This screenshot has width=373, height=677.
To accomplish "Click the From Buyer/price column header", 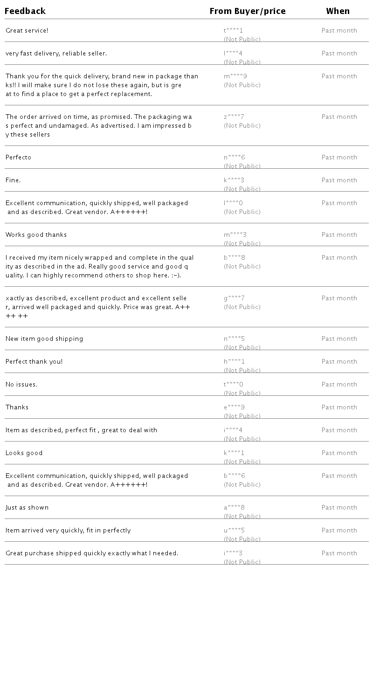I will coord(247,11).
